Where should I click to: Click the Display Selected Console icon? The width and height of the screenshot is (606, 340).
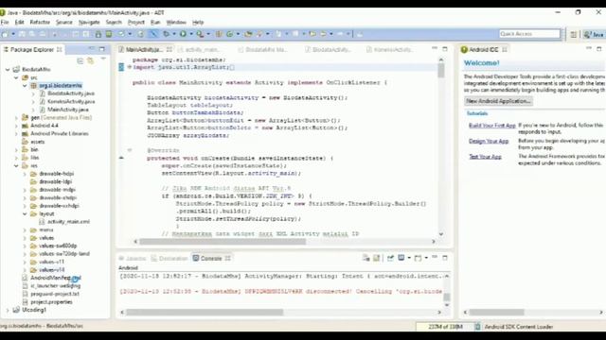click(401, 258)
